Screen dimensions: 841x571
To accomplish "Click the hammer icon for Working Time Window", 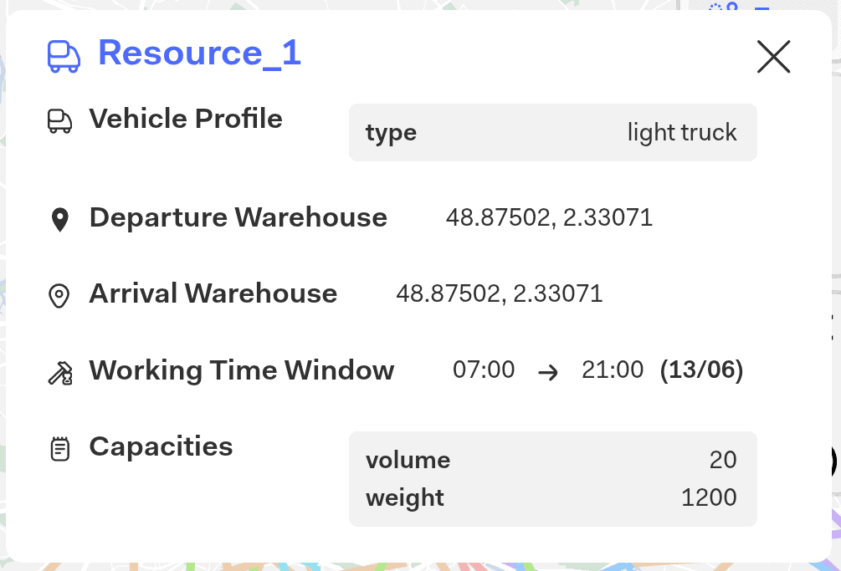I will point(60,373).
